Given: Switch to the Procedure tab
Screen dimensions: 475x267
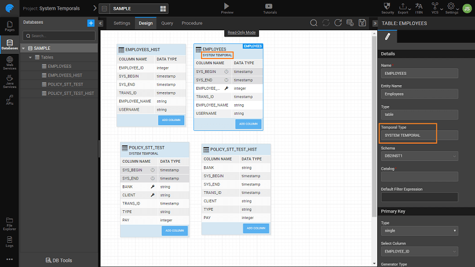Looking at the screenshot, I should (x=192, y=23).
